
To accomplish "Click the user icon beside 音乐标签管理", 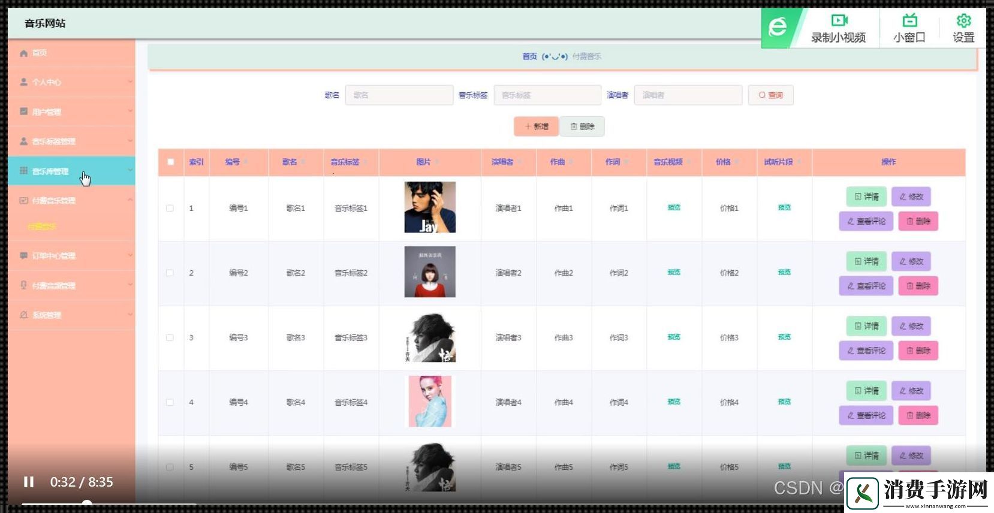I will (x=23, y=141).
